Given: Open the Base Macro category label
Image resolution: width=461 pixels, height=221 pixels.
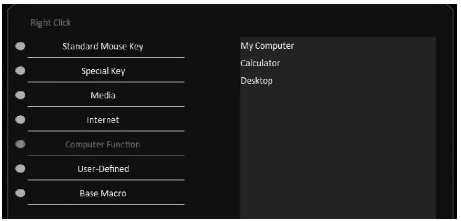Looking at the screenshot, I should [103, 194].
